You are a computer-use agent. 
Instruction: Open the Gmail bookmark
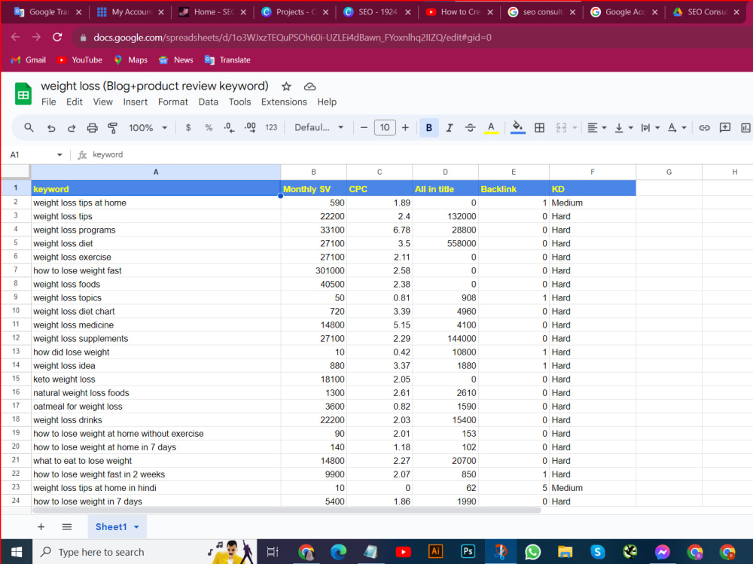click(29, 60)
